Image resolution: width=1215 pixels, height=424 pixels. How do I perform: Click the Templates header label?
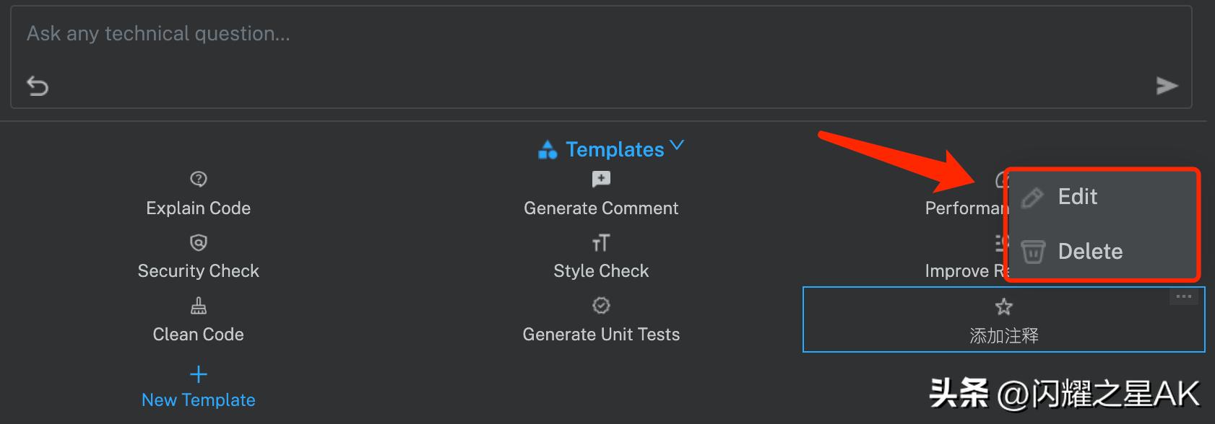pos(614,149)
